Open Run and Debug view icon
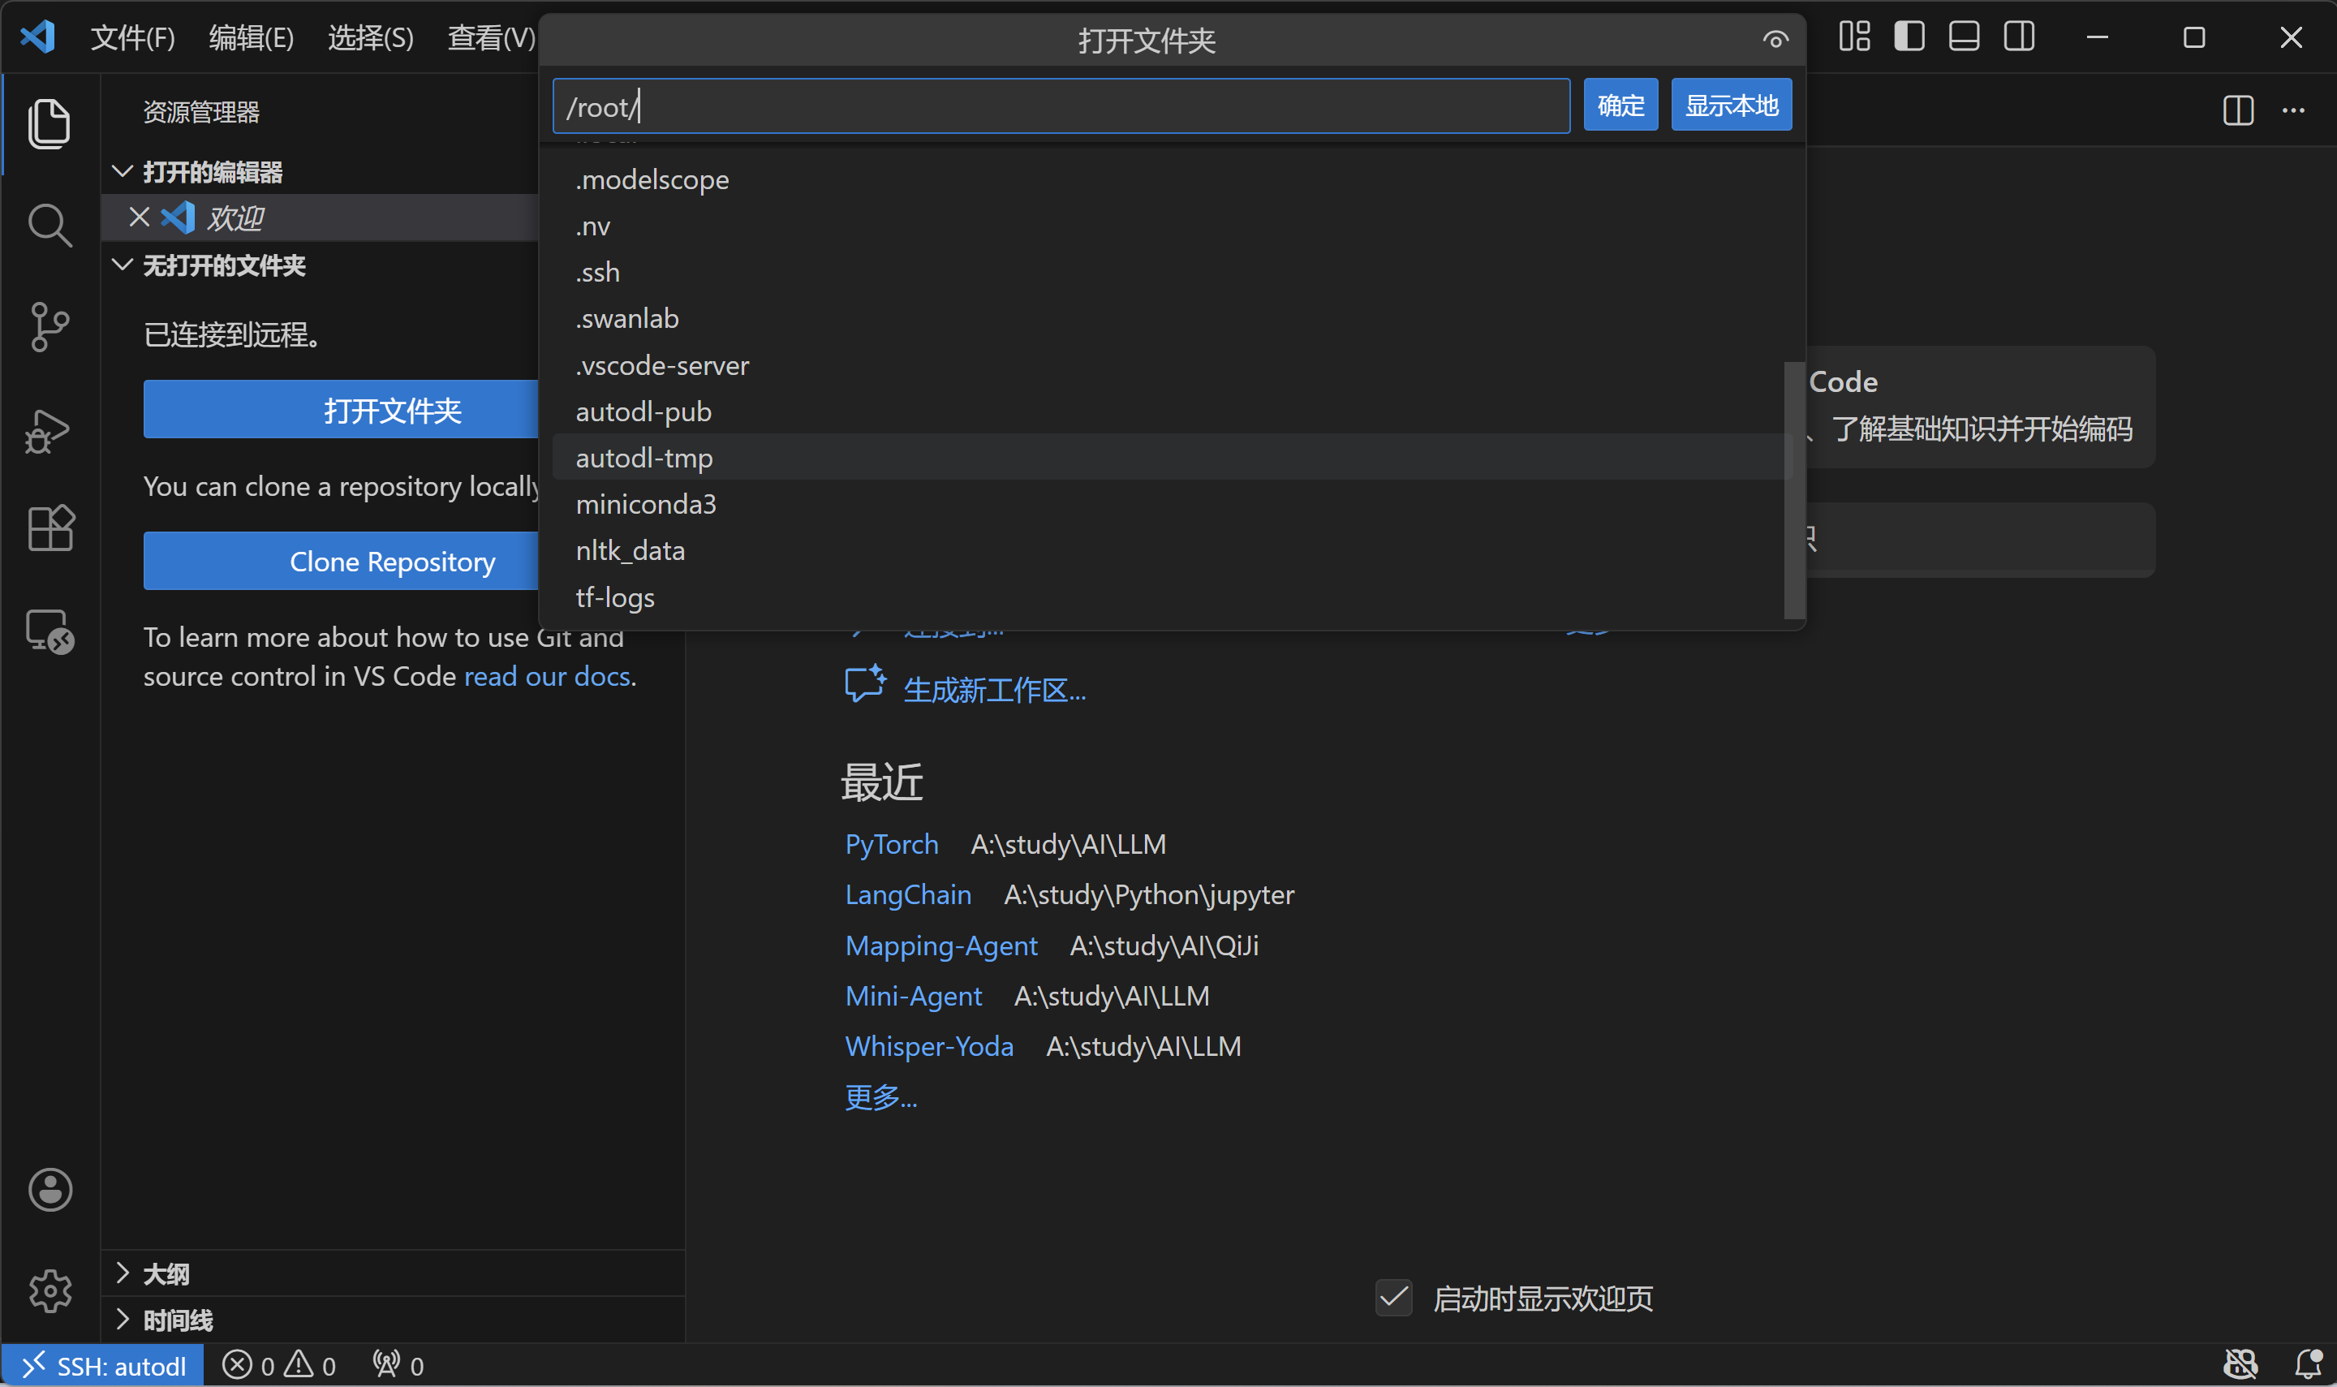The height and width of the screenshot is (1387, 2337). 49,430
